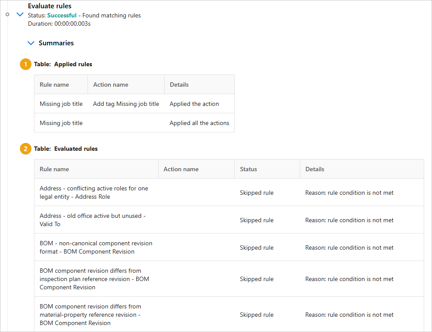432x332 pixels.
Task: Click the Evaluate rules heading
Action: click(x=50, y=6)
